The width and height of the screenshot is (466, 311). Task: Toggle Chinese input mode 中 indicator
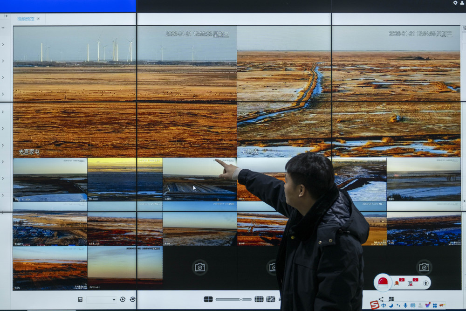click(x=384, y=305)
